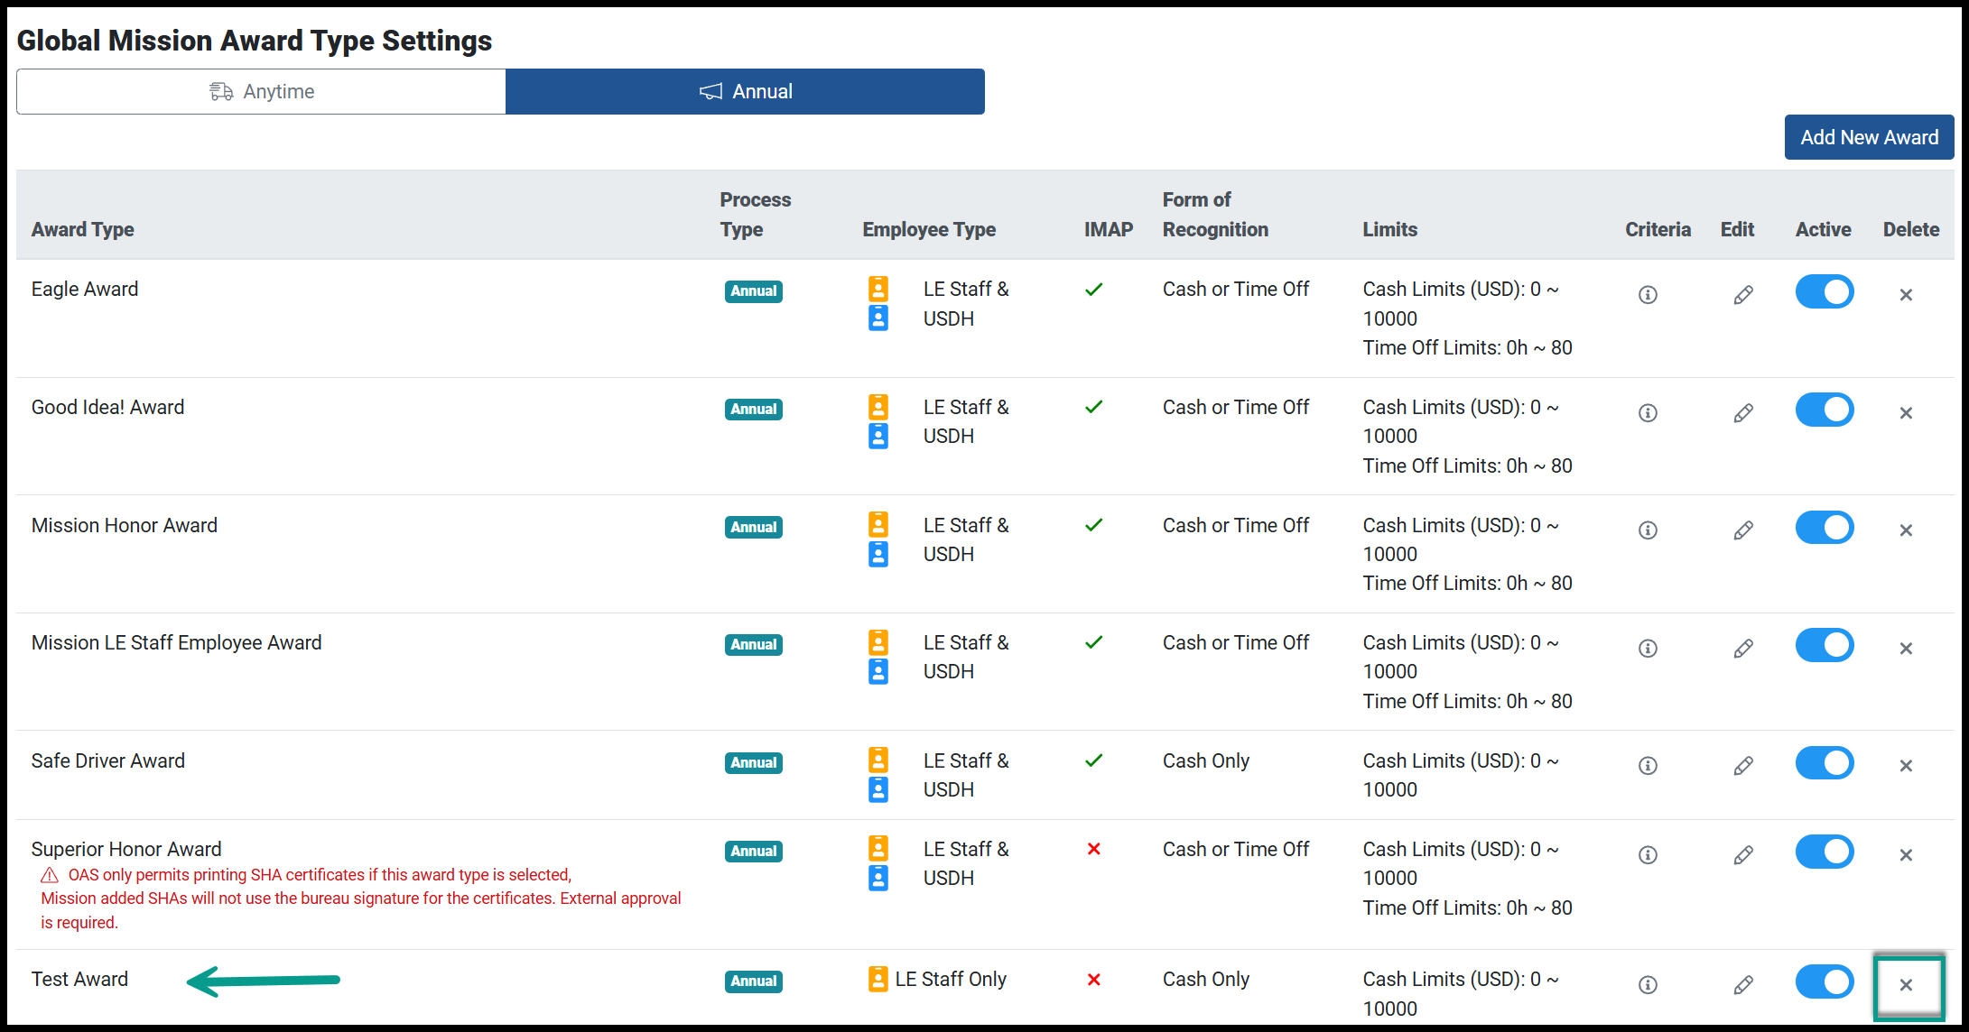Image resolution: width=1969 pixels, height=1032 pixels.
Task: Show criteria info for Test Award
Action: pos(1648,985)
